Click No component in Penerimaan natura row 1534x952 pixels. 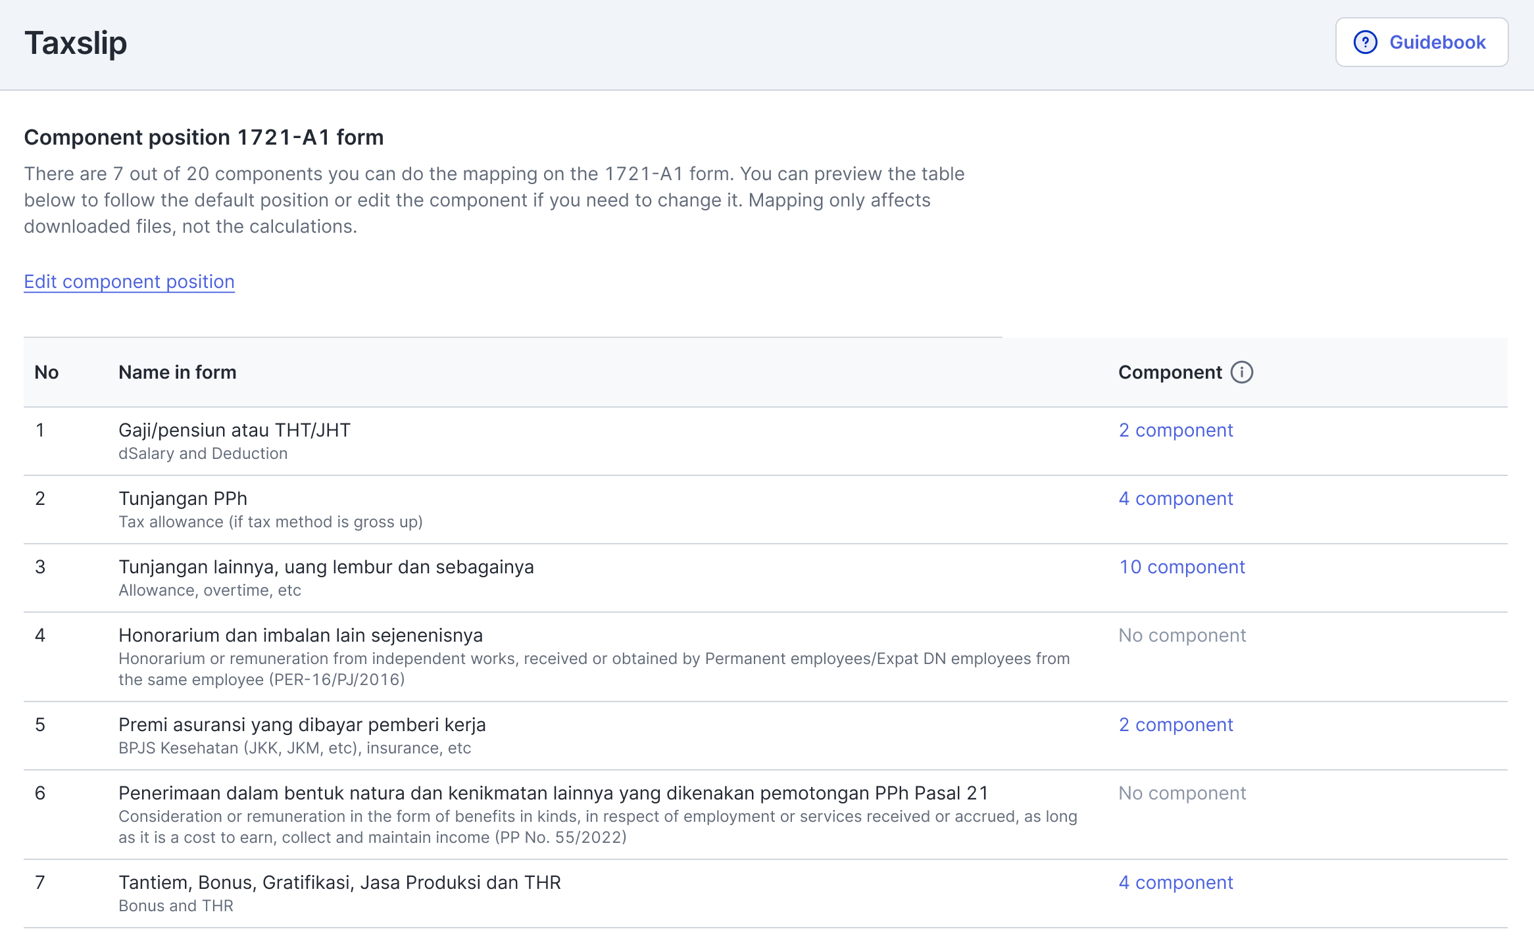[1182, 793]
